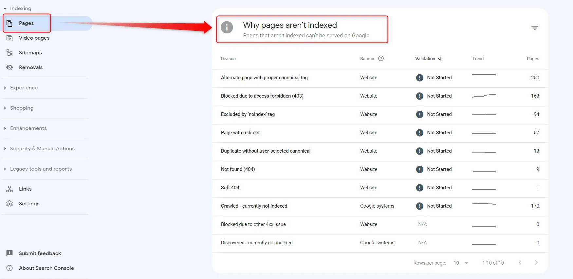Screen dimensions: 573x279
Task: Open the Not found (404) row
Action: point(380,169)
